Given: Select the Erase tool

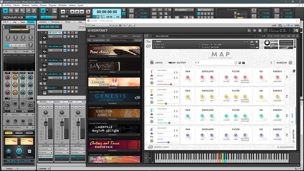Looking at the screenshot, I should click(x=34, y=11).
